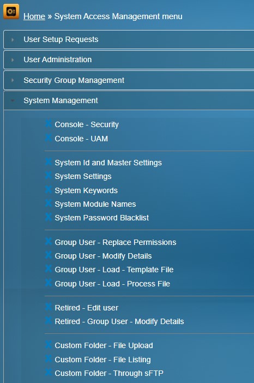The height and width of the screenshot is (383, 254).
Task: Open the User Administration section
Action: 129,60
